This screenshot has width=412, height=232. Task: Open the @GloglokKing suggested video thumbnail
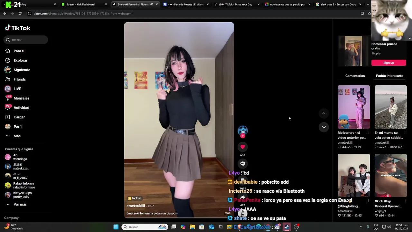tap(354, 175)
